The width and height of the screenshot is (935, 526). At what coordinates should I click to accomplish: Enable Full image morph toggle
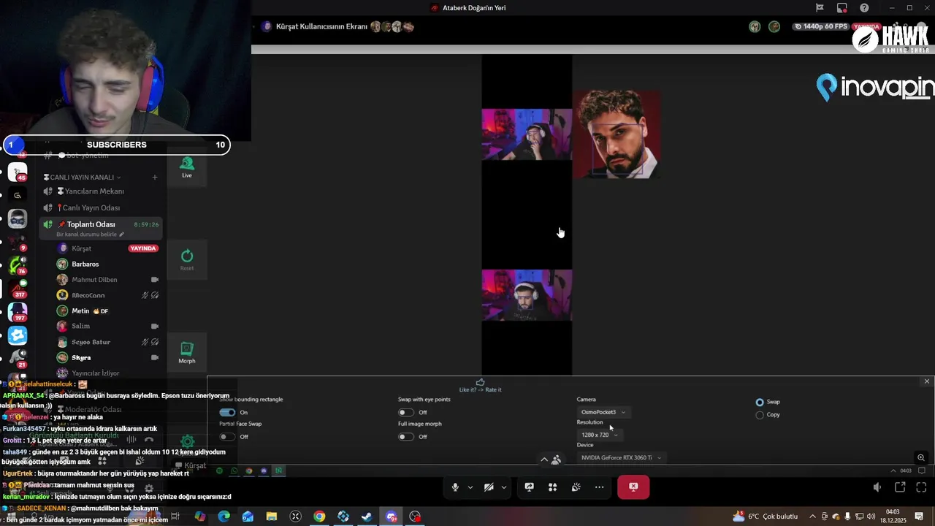406,437
